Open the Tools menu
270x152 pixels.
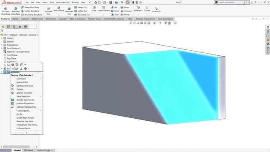(52, 3)
